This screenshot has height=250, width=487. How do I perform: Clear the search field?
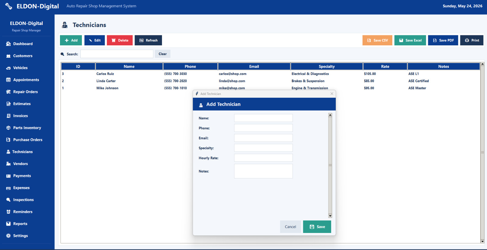163,54
